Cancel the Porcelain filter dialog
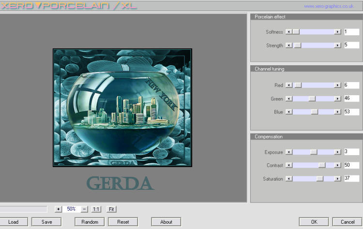Image resolution: width=363 pixels, height=229 pixels. point(347,222)
